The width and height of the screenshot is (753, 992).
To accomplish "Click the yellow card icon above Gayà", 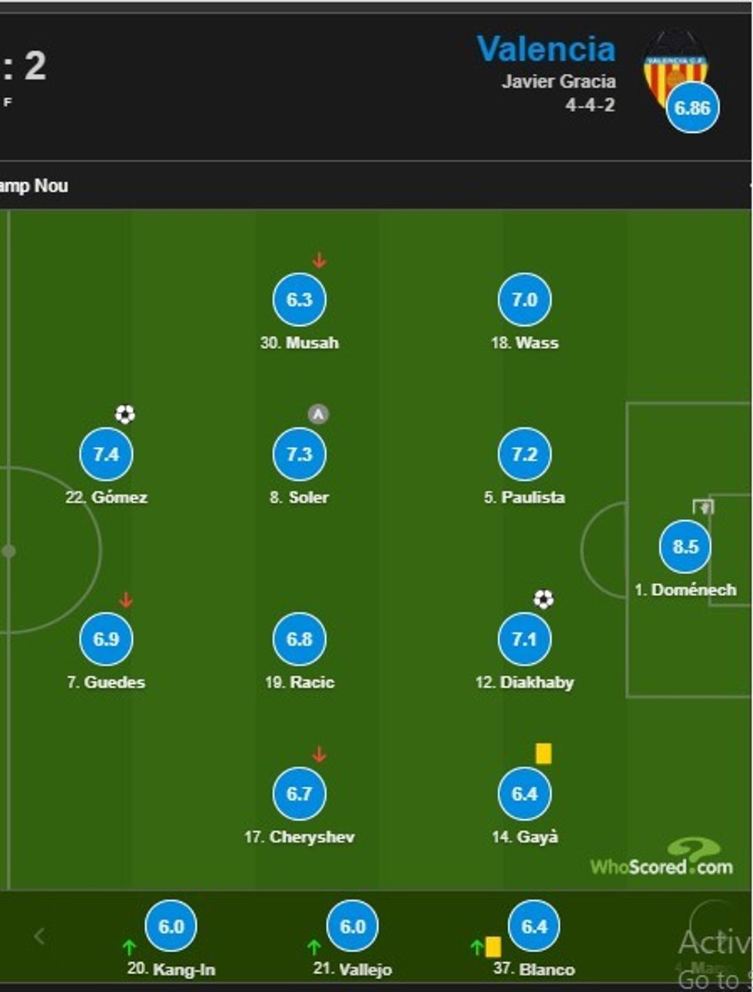I will (x=543, y=754).
